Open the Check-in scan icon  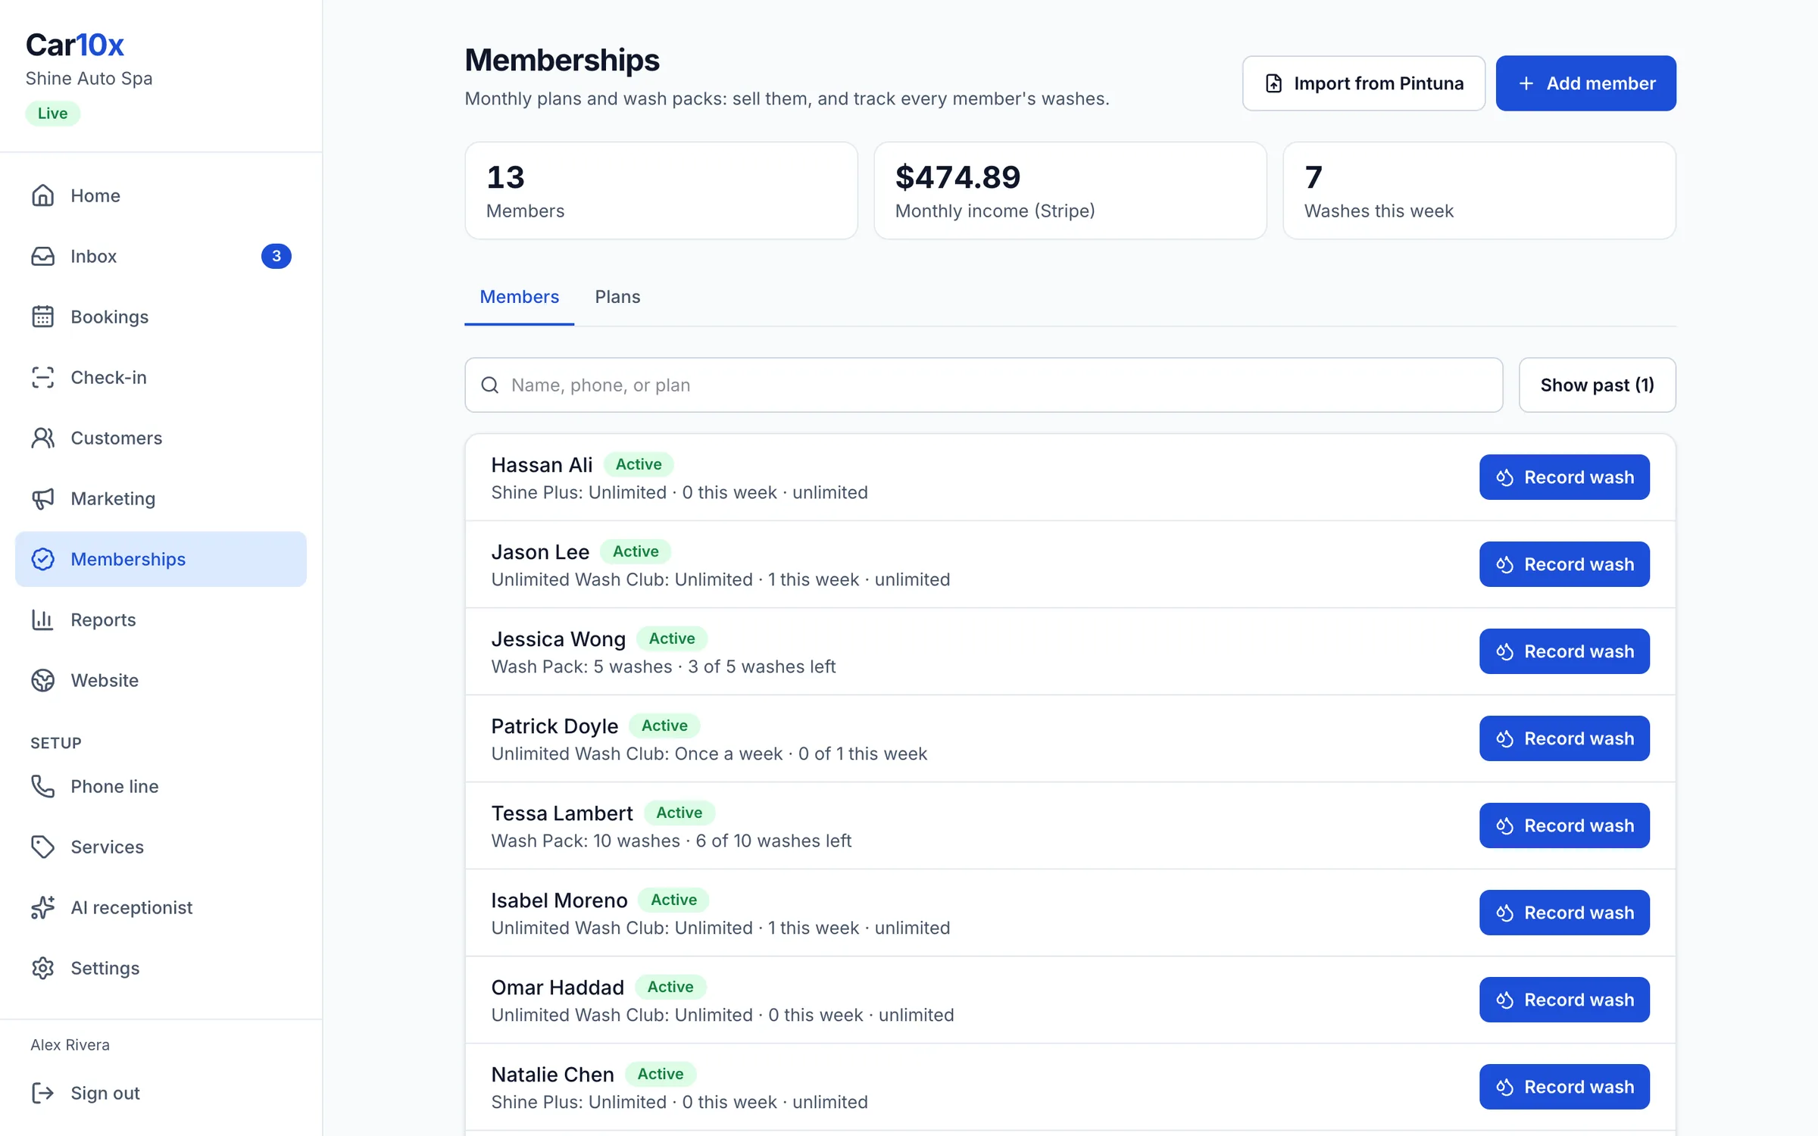(42, 377)
